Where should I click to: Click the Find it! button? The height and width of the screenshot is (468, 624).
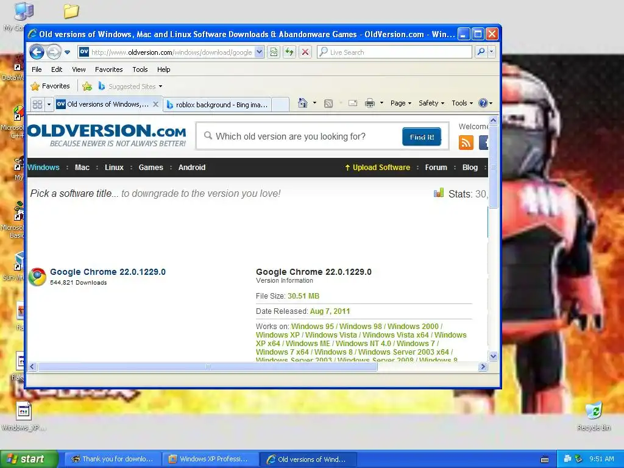(x=422, y=137)
